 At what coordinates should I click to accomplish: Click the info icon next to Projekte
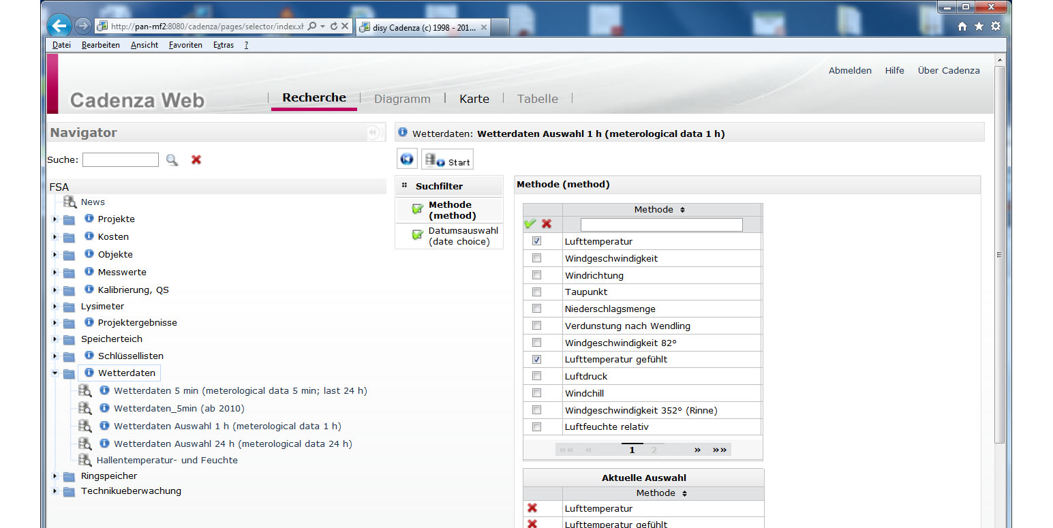(89, 219)
